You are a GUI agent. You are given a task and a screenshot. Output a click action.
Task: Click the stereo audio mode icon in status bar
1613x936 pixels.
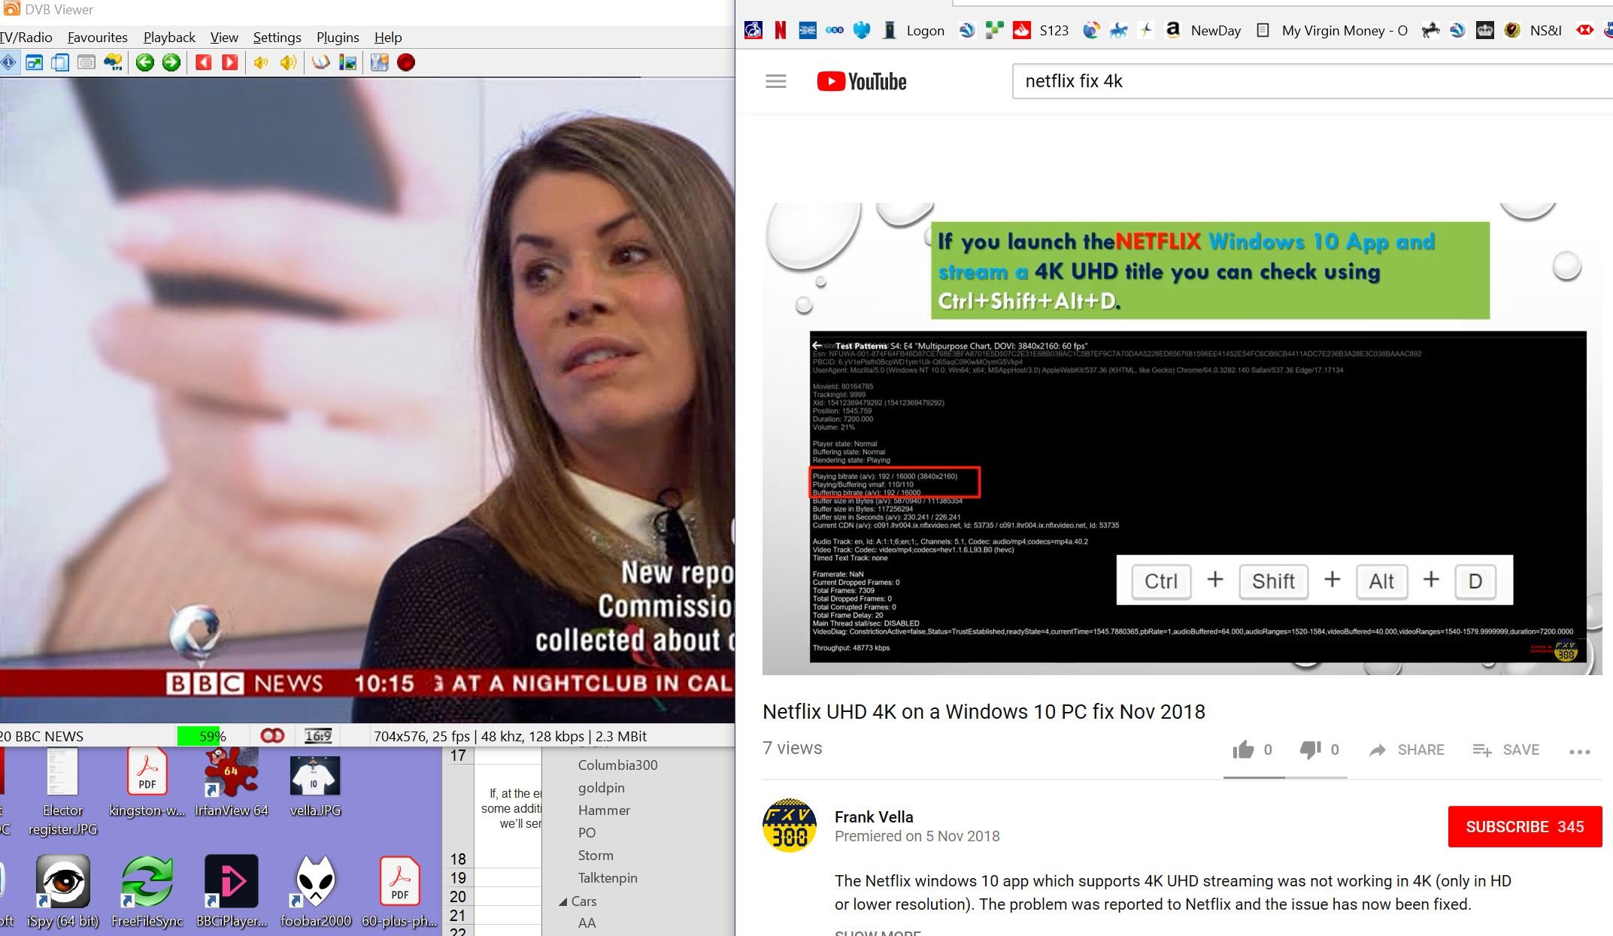pos(272,736)
